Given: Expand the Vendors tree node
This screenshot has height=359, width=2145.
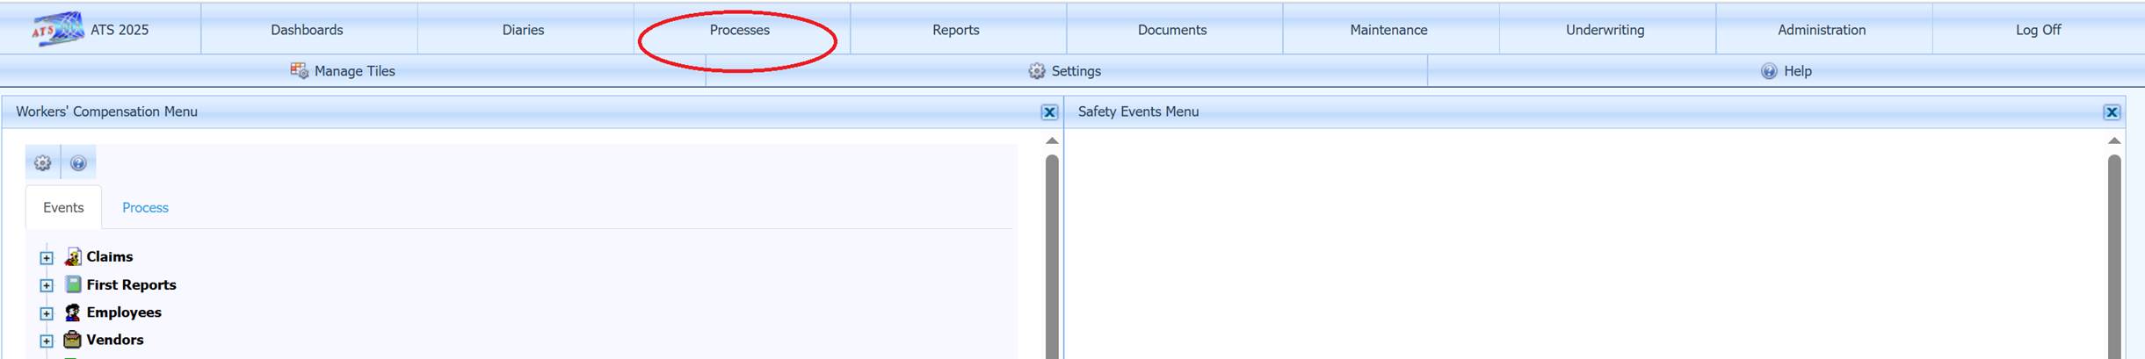Looking at the screenshot, I should point(47,341).
